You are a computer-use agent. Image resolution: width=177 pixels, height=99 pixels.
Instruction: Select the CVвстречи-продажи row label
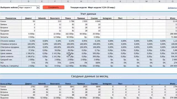click(x=11, y=47)
